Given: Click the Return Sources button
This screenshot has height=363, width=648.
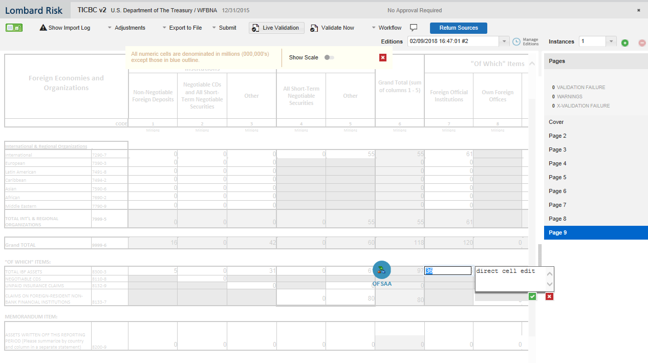Looking at the screenshot, I should [459, 28].
